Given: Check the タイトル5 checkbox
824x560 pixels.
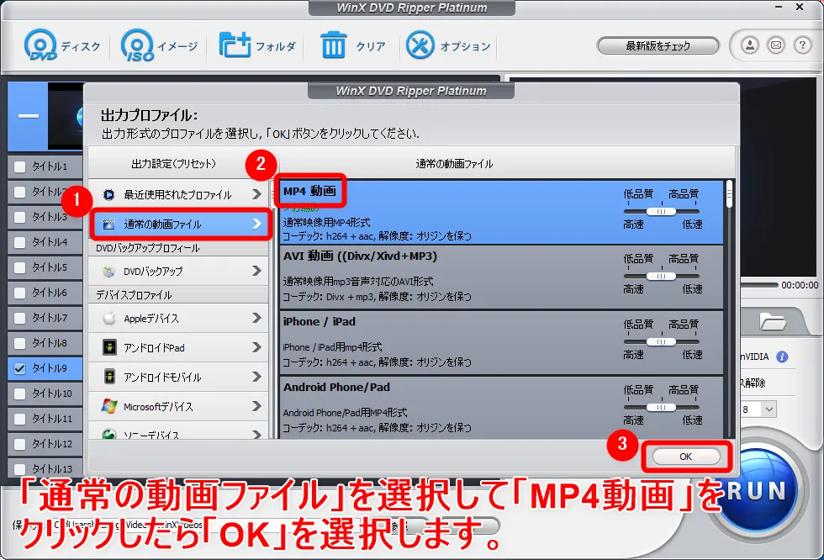Looking at the screenshot, I should (x=19, y=267).
